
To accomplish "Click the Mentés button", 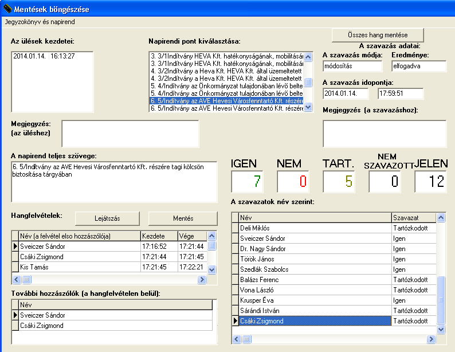I will pyautogui.click(x=183, y=218).
